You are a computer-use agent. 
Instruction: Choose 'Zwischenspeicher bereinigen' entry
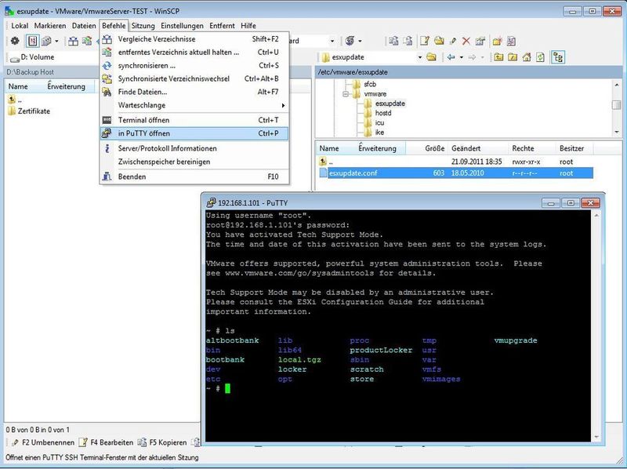coord(194,162)
